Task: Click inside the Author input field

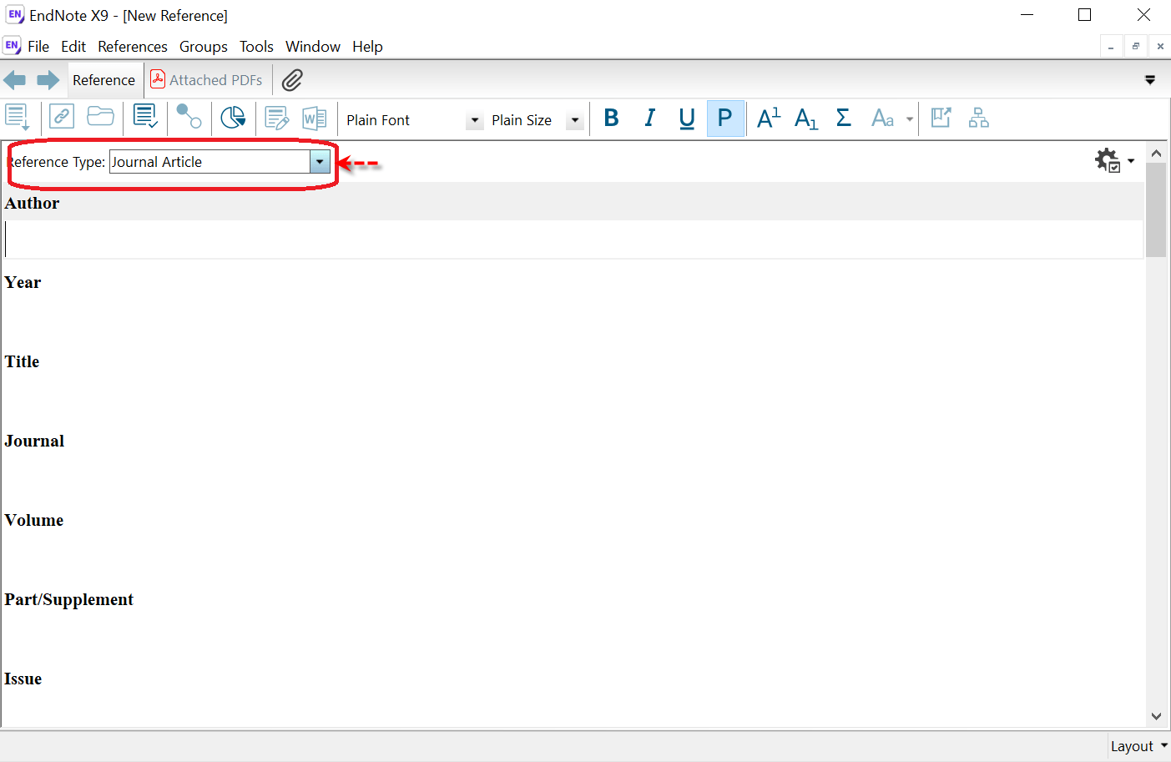Action: pos(573,240)
